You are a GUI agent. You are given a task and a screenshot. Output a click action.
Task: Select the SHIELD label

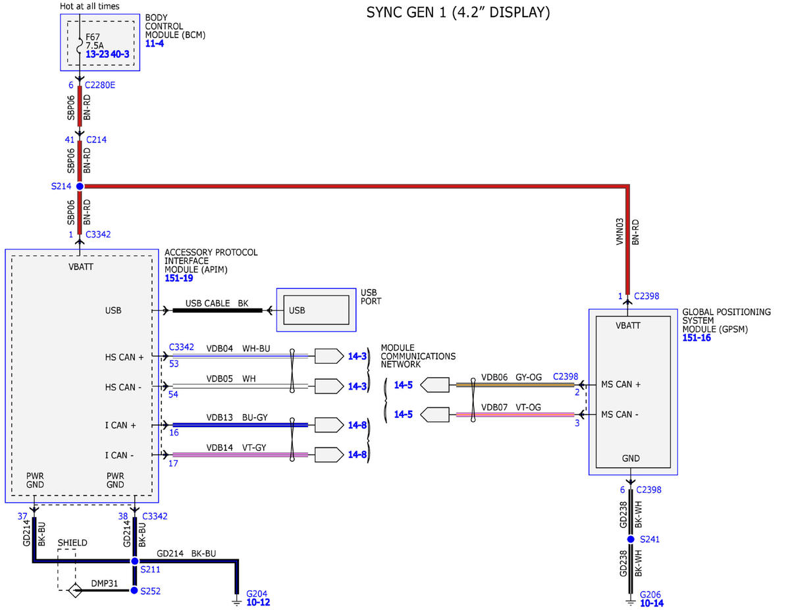[x=72, y=543]
